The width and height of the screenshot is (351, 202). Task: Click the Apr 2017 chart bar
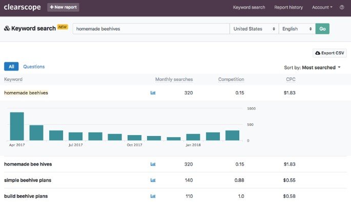tap(17, 126)
